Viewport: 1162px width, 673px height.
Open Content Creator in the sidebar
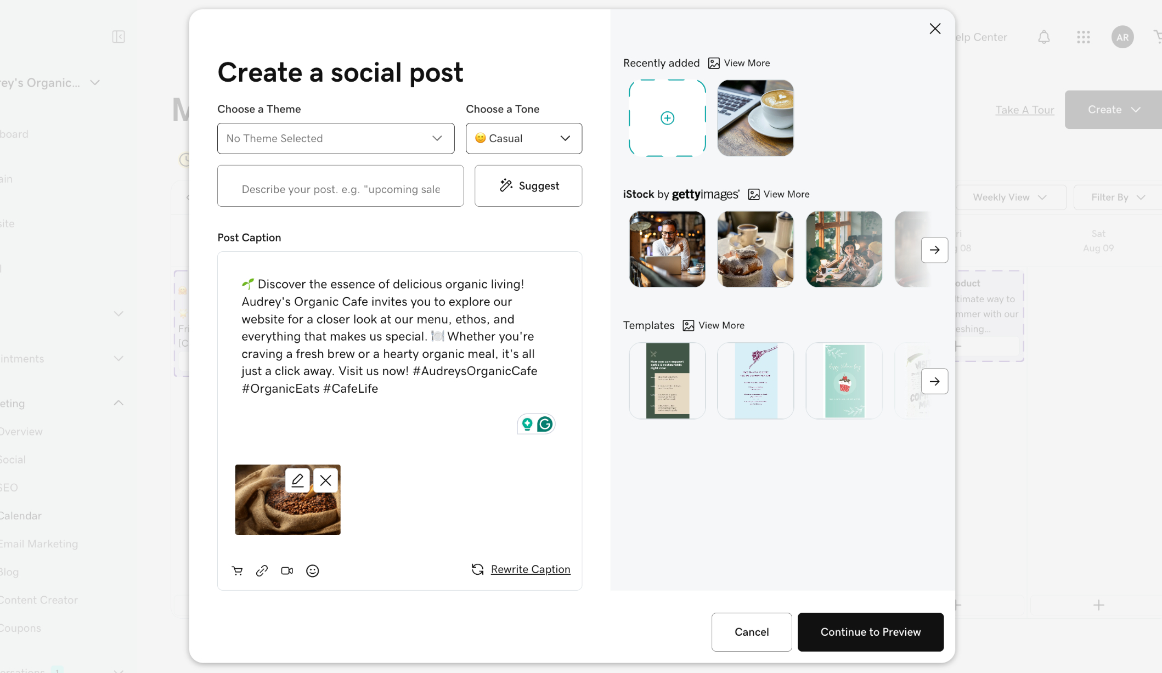coord(38,600)
